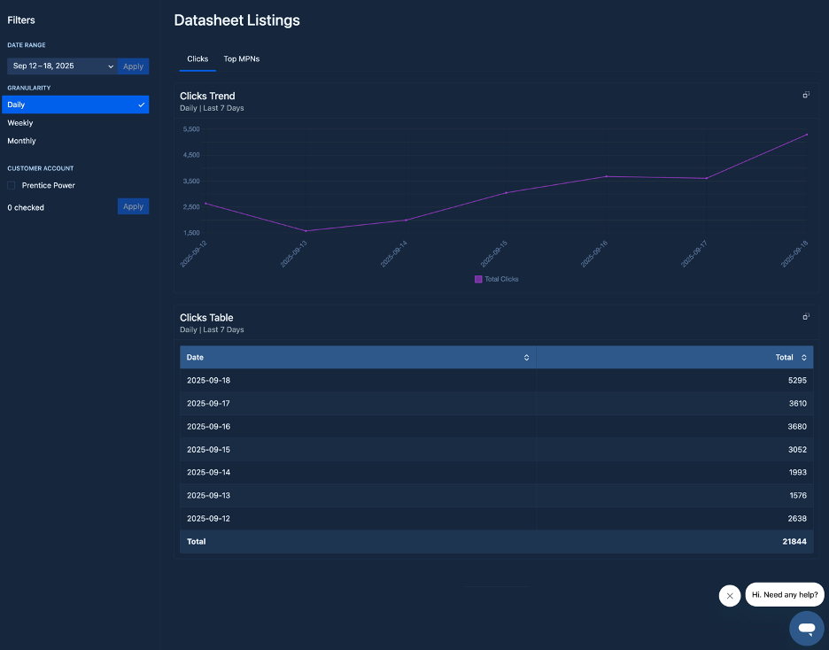Check the Prentice Power checkbox

point(12,186)
